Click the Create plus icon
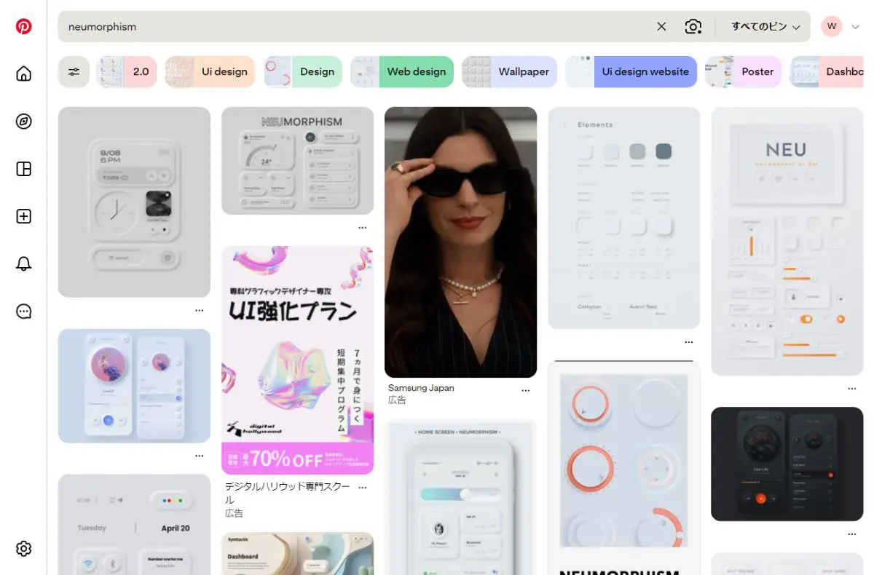This screenshot has width=874, height=575. 24,216
